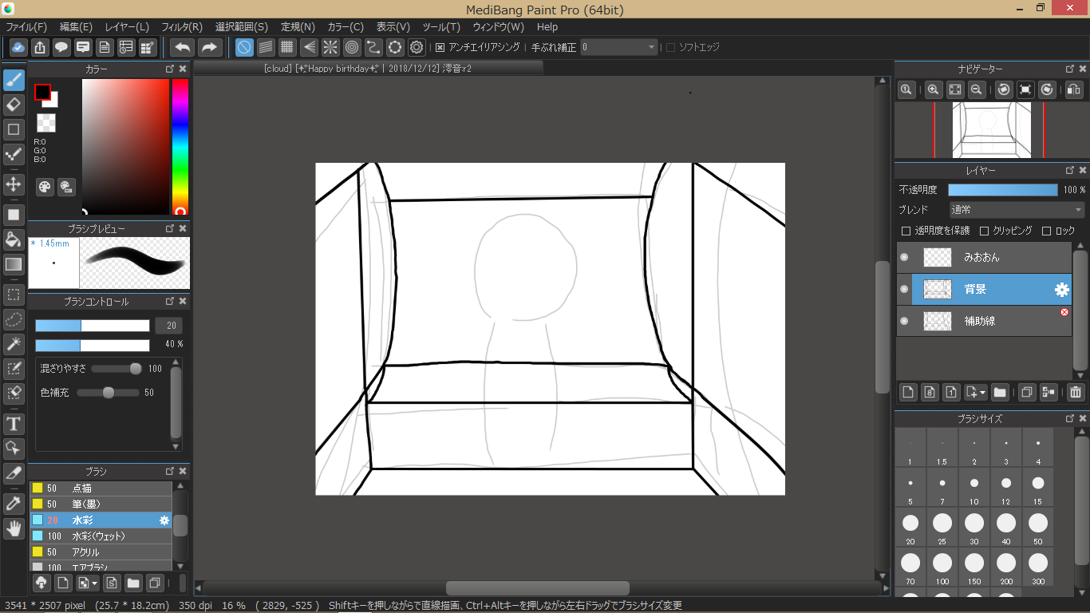The width and height of the screenshot is (1090, 613).
Task: Hide the みおおん layer visibility
Action: pyautogui.click(x=904, y=257)
